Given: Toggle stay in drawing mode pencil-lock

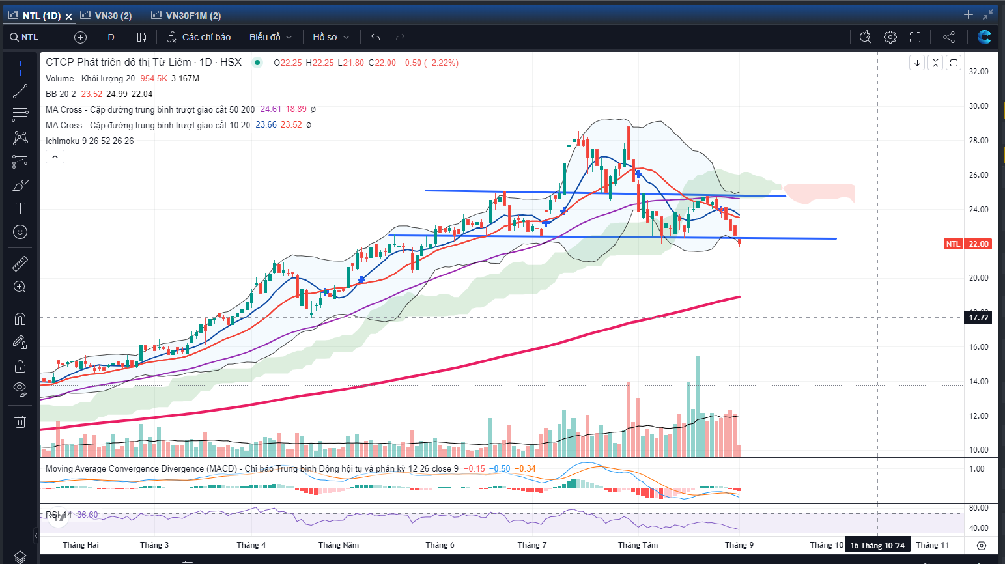Looking at the screenshot, I should point(20,342).
